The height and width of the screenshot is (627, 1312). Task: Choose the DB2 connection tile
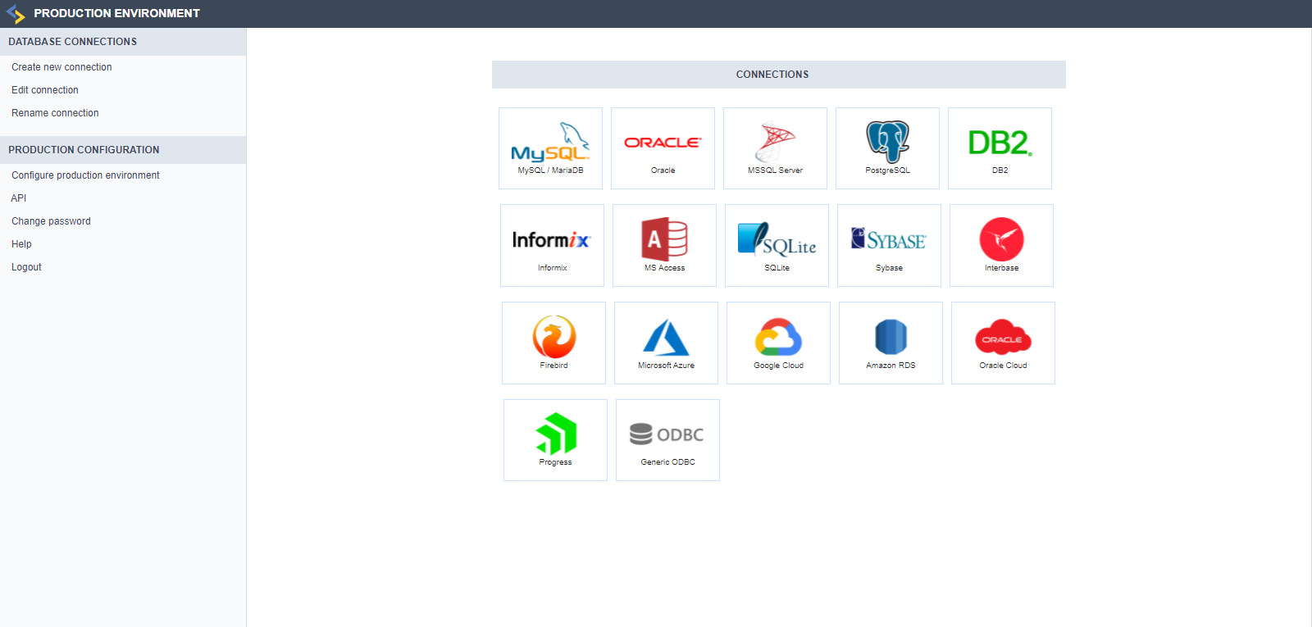[x=1000, y=148]
